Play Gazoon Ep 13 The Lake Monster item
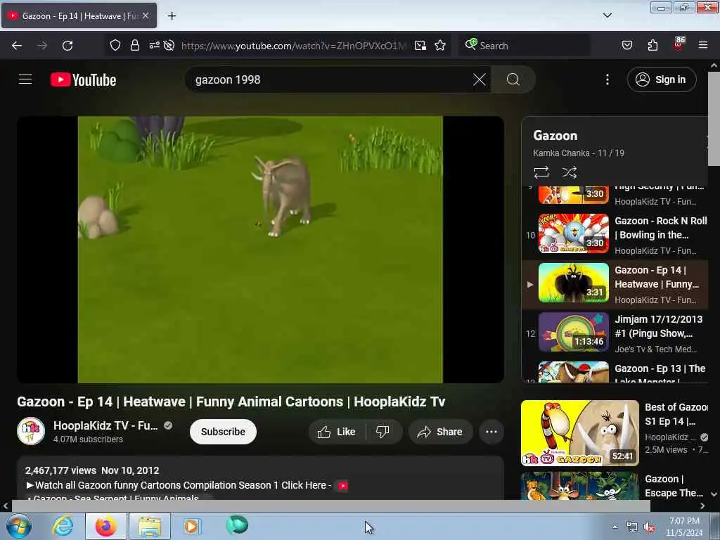Image resolution: width=720 pixels, height=540 pixels. click(x=615, y=371)
